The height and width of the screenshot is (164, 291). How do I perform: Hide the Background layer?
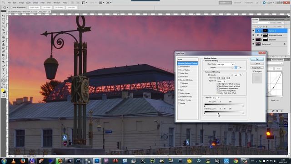[253, 44]
